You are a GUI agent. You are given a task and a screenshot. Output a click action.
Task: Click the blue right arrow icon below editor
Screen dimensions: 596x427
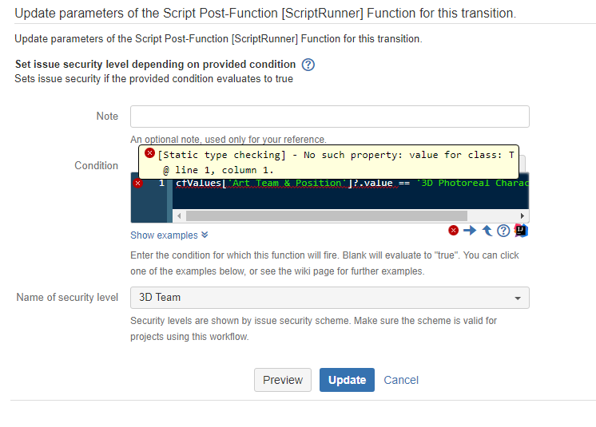tap(471, 231)
